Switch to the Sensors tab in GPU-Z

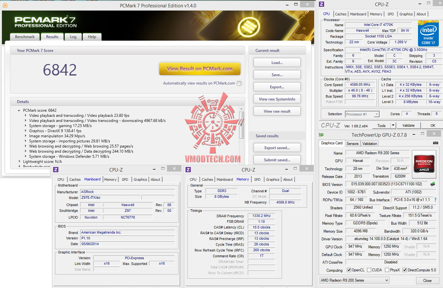pyautogui.click(x=352, y=144)
